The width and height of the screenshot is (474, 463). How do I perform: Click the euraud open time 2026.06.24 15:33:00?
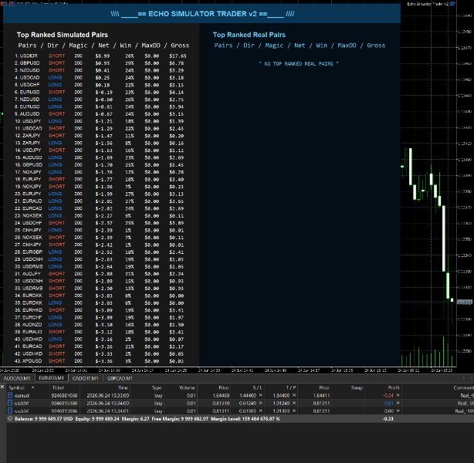coord(108,395)
